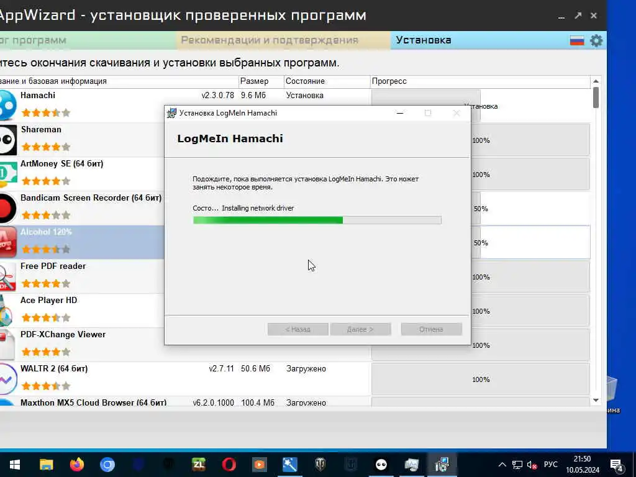Click installer icon in Hamachi dialog title
The width and height of the screenshot is (636, 477).
pyautogui.click(x=171, y=113)
